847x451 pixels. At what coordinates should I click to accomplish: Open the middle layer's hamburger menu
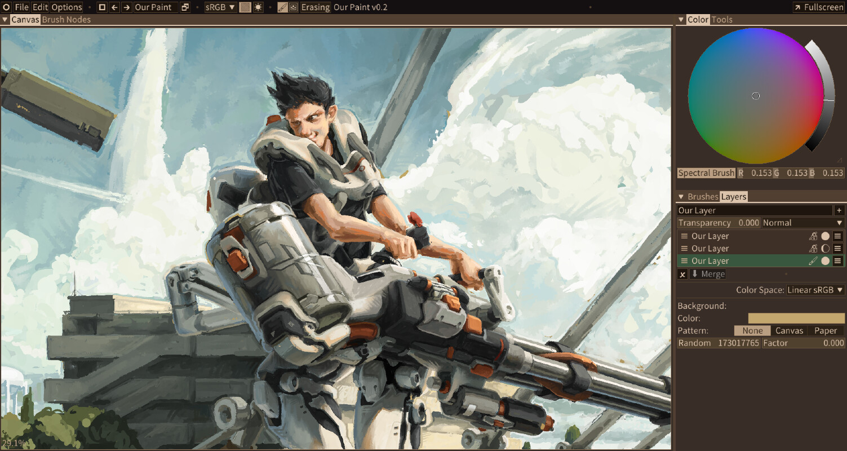tap(838, 249)
